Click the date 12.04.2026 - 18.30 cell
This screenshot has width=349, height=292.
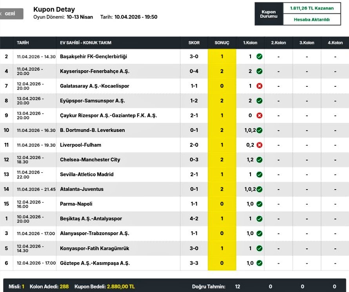[30, 160]
